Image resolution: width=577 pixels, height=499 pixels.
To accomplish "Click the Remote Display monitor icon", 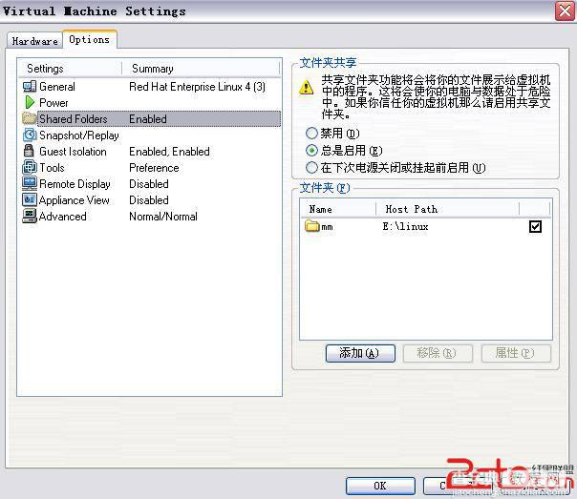I will click(29, 183).
